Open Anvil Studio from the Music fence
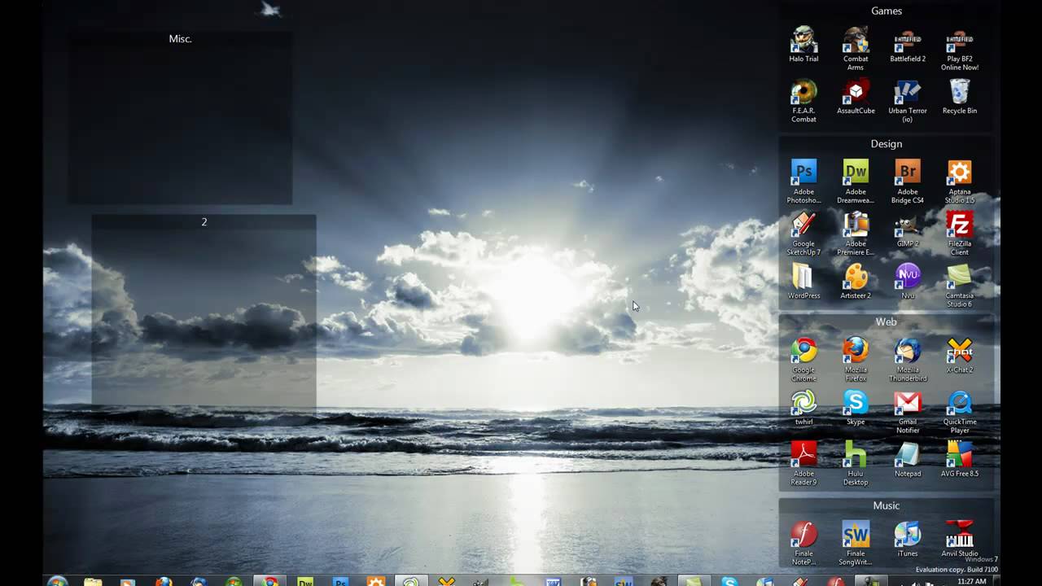1042x586 pixels. pos(960,534)
